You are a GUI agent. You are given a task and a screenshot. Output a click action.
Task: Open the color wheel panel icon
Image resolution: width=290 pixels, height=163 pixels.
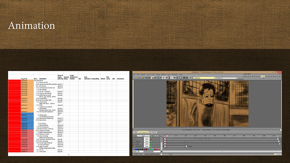coord(166,78)
